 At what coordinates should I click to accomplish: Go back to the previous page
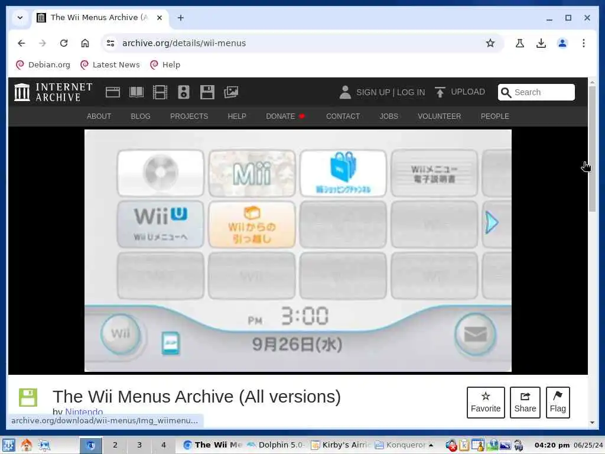pos(21,43)
